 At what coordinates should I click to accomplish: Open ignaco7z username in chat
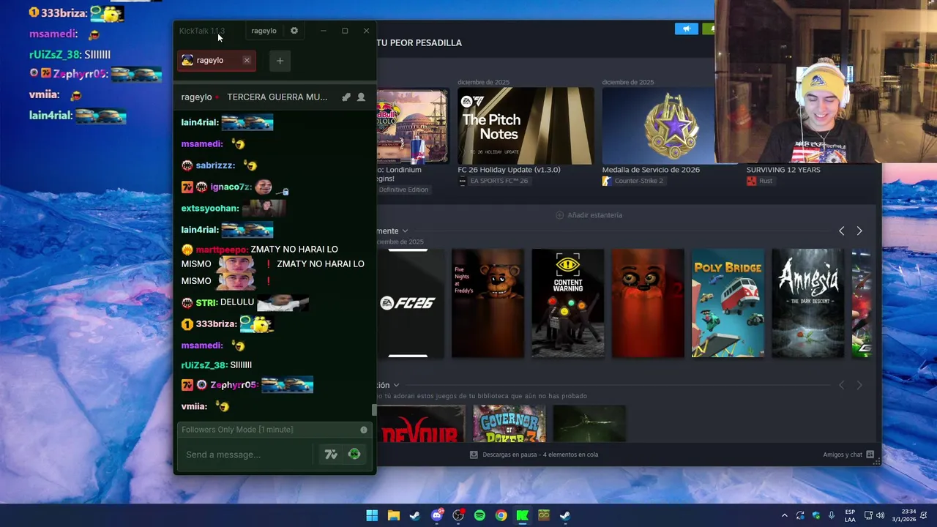pyautogui.click(x=231, y=187)
